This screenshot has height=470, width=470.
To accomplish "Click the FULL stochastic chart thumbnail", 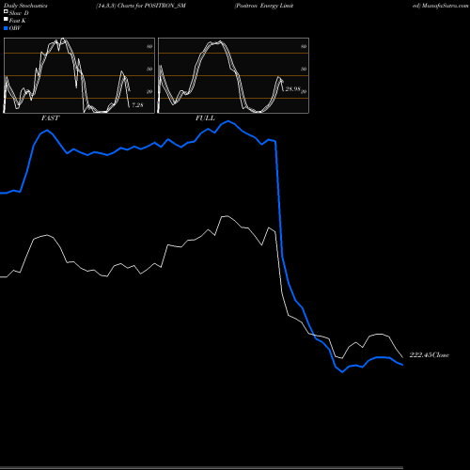I will pyautogui.click(x=233, y=75).
